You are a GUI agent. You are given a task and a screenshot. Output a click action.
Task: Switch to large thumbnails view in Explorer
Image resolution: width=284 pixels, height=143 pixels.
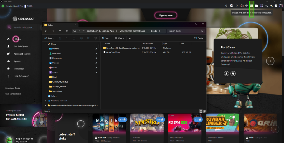point(204,111)
